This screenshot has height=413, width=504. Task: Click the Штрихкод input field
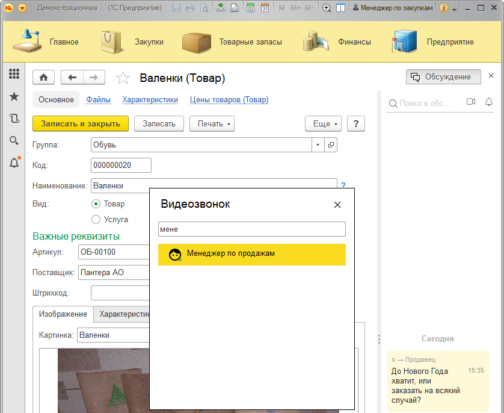tap(120, 293)
